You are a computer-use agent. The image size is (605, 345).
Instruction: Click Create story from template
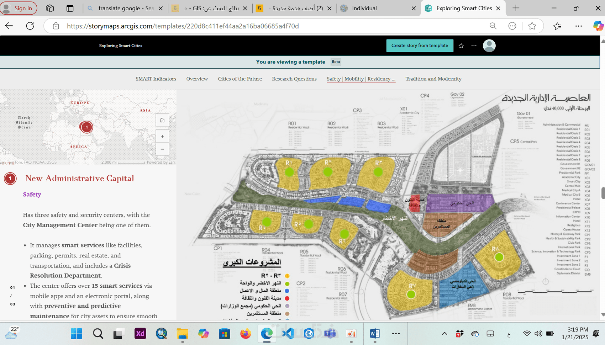click(x=420, y=46)
